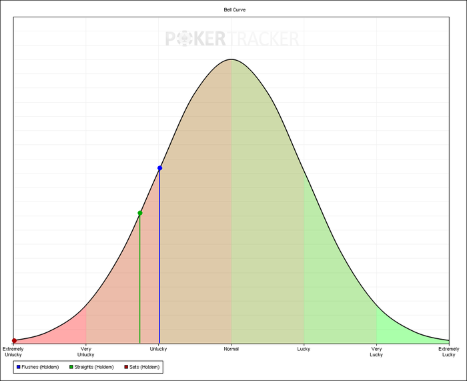This screenshot has height=381, width=467.
Task: Click the Very Lucky axis label
Action: pyautogui.click(x=376, y=352)
